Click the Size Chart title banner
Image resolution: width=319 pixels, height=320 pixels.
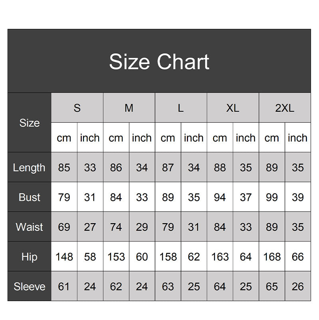(159, 61)
